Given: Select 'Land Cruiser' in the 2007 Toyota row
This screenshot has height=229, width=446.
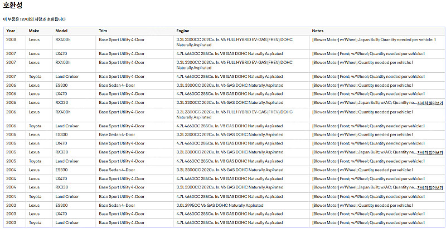Looking at the screenshot, I should [x=67, y=77].
